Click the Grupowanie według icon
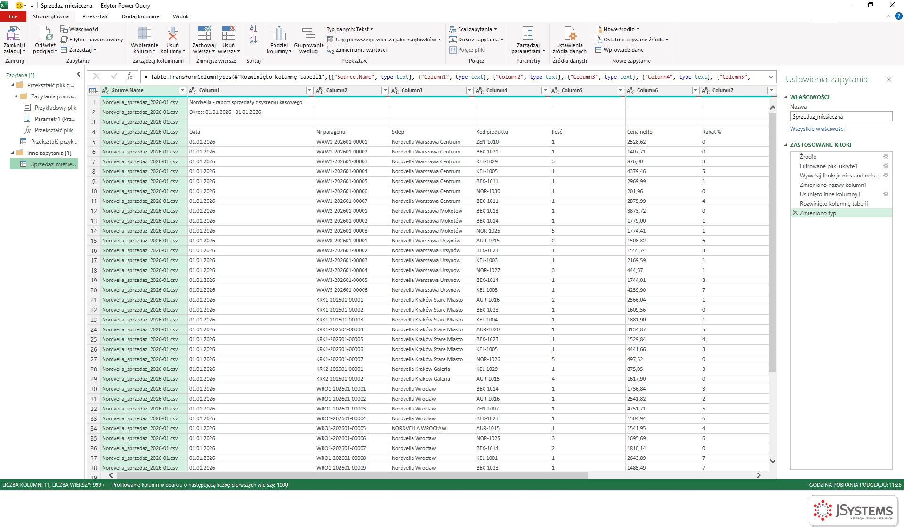904x530 pixels. coord(308,34)
